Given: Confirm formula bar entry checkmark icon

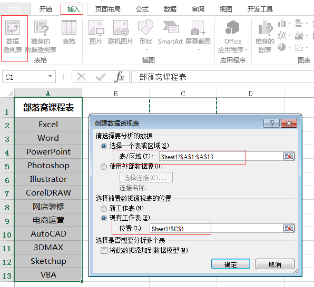Looking at the screenshot, I should 101,77.
